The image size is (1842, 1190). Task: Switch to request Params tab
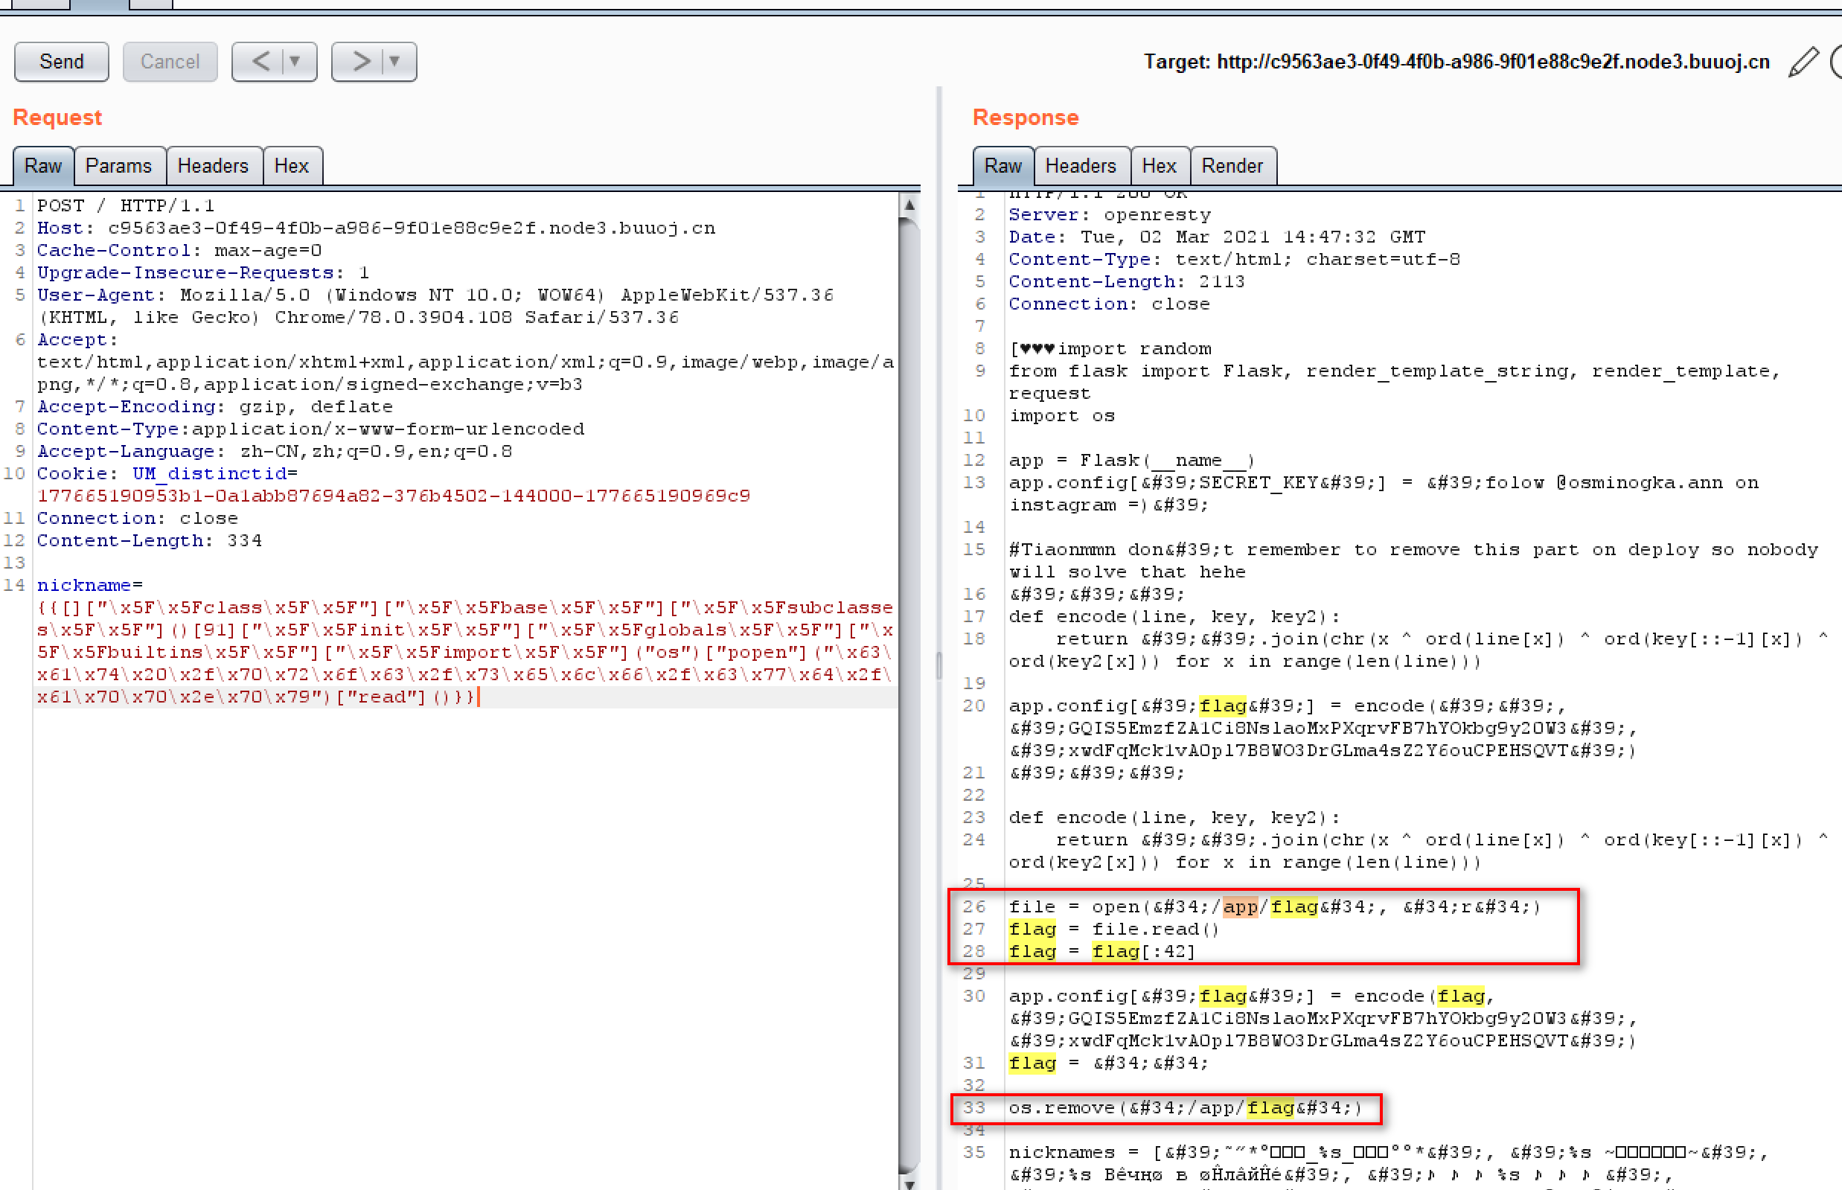(x=118, y=166)
